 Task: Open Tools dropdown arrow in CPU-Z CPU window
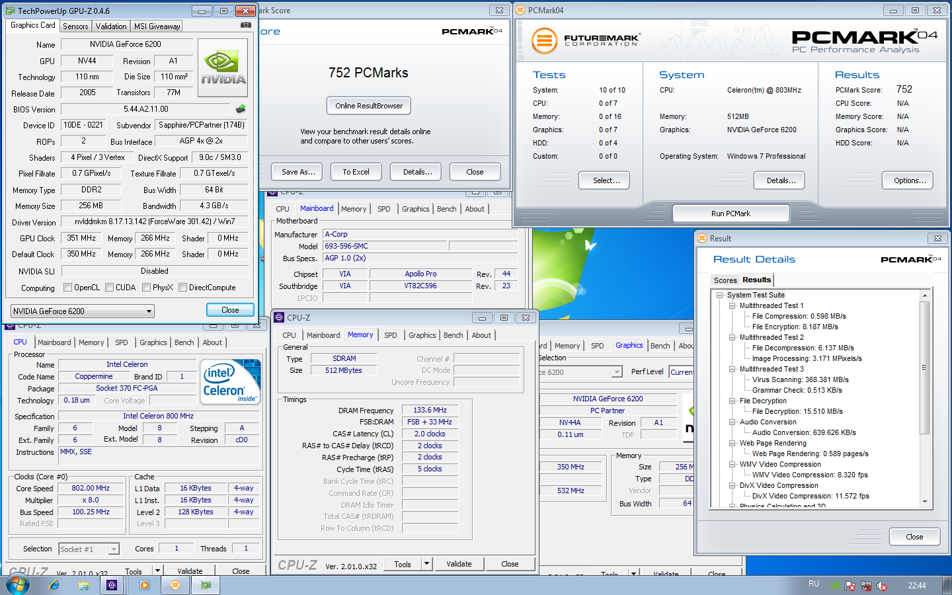click(x=157, y=571)
